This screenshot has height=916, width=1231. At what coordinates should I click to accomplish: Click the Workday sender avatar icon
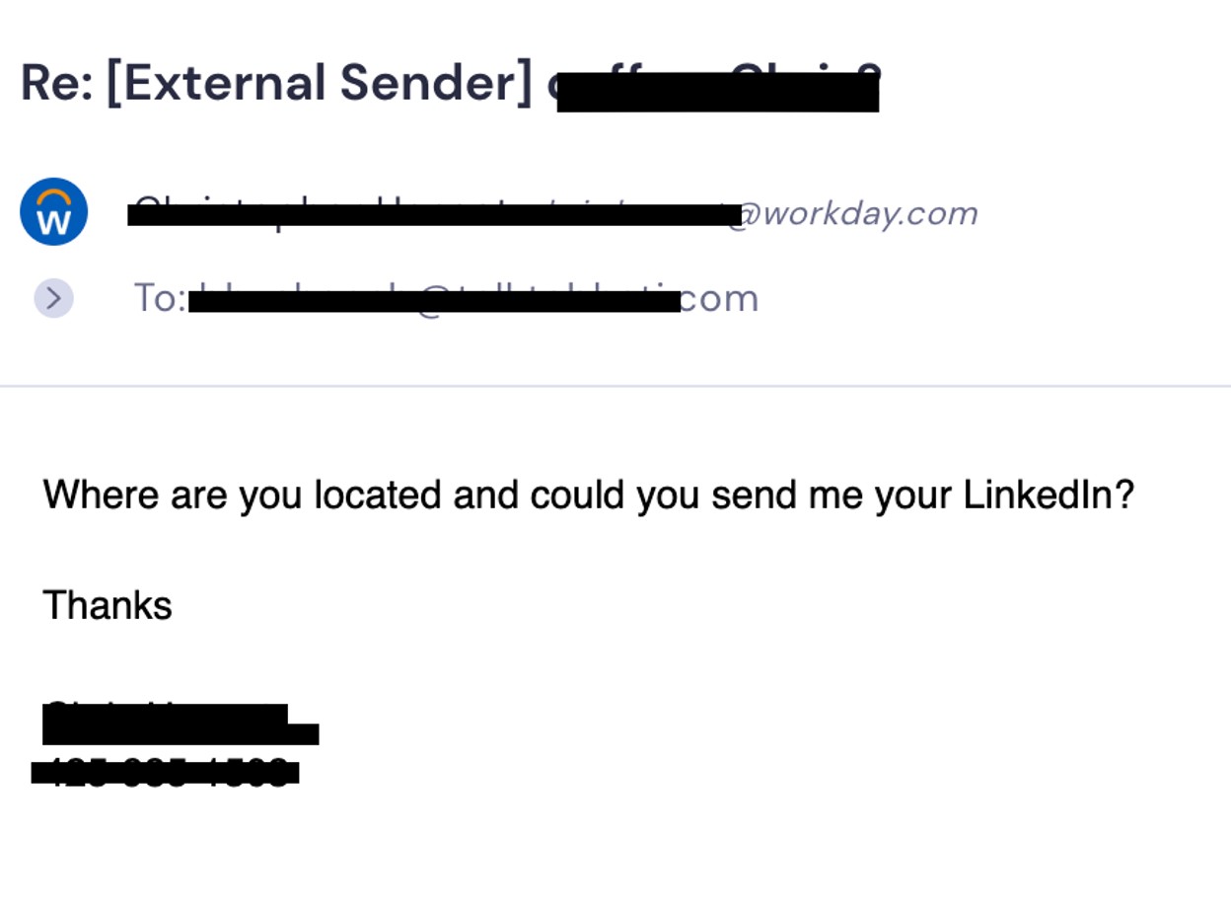coord(54,211)
